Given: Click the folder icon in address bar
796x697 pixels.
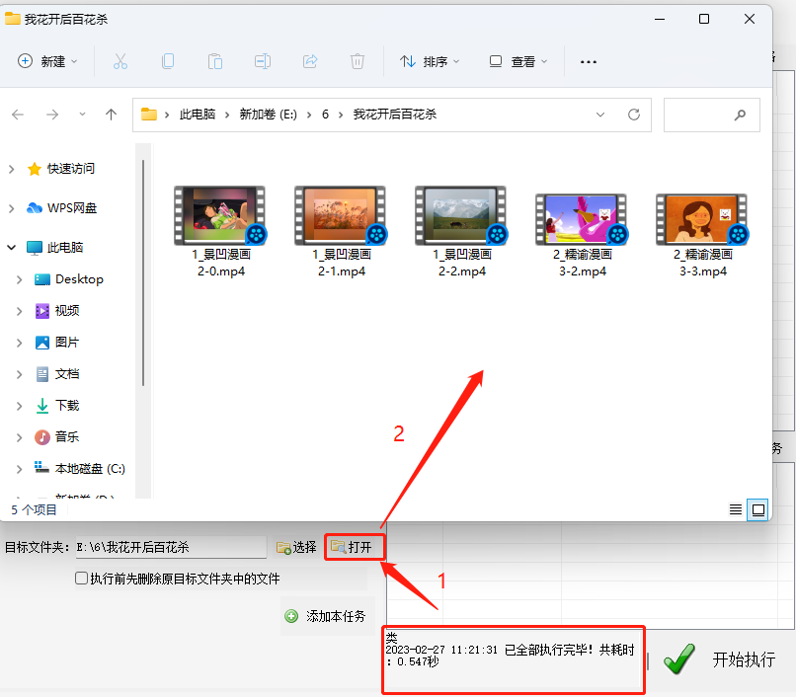Looking at the screenshot, I should pyautogui.click(x=149, y=115).
